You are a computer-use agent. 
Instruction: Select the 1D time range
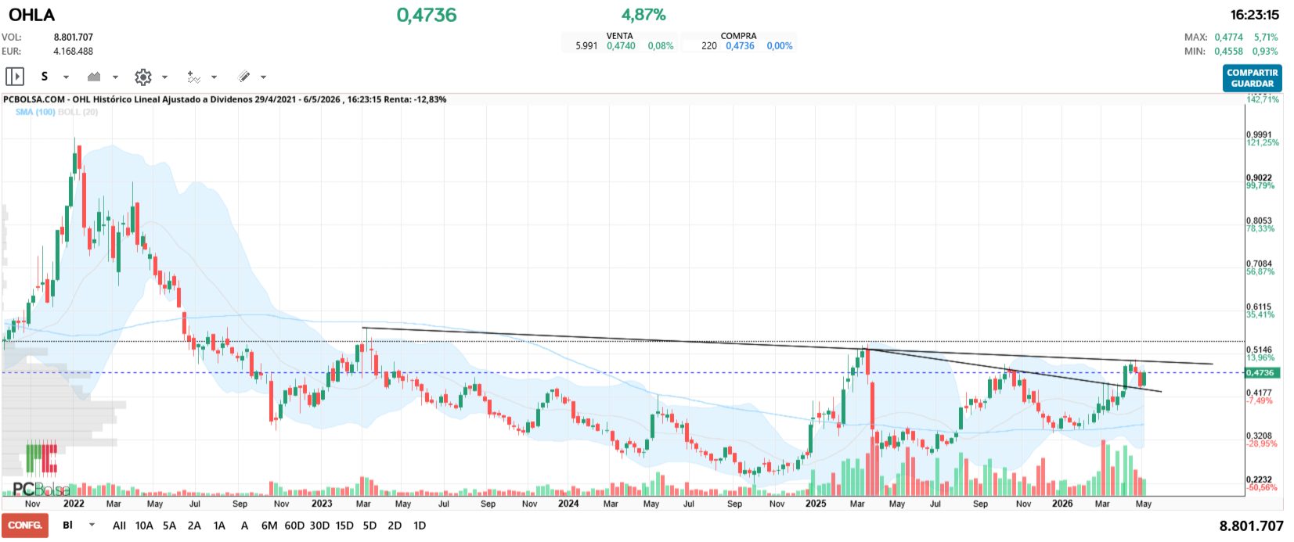click(420, 526)
